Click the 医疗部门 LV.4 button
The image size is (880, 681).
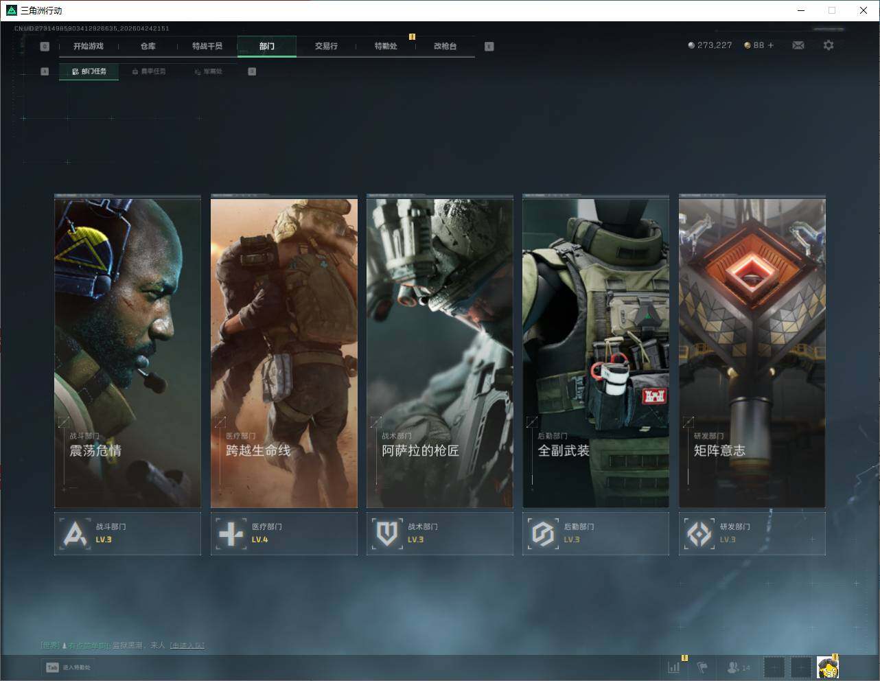click(x=284, y=533)
